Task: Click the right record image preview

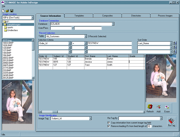Action: pos(161,76)
